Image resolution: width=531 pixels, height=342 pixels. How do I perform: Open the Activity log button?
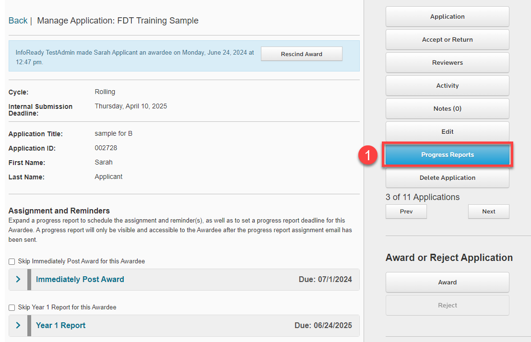(448, 86)
